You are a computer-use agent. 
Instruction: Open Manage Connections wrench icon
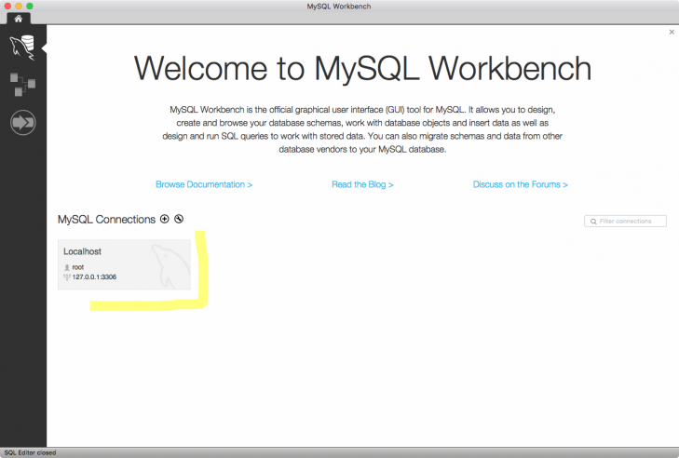click(179, 219)
